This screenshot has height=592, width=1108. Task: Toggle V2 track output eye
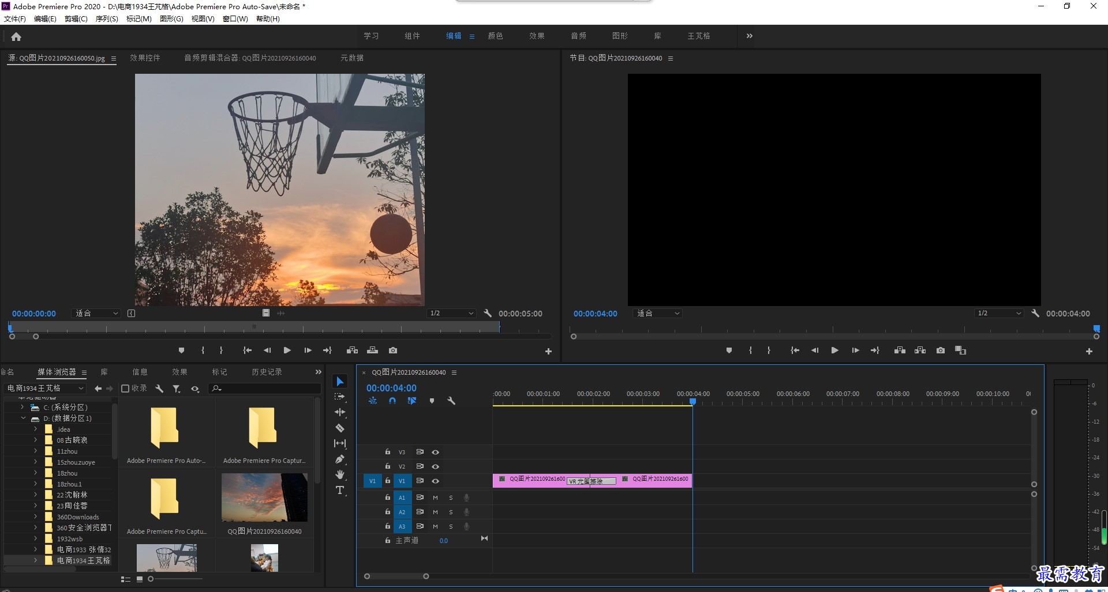tap(436, 466)
